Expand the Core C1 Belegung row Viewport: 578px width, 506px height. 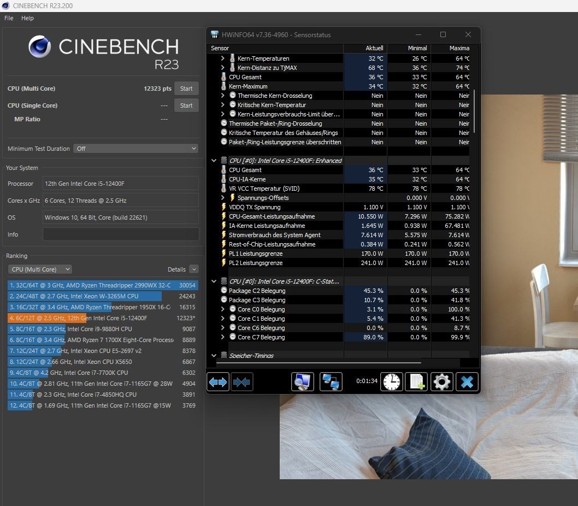[223, 318]
